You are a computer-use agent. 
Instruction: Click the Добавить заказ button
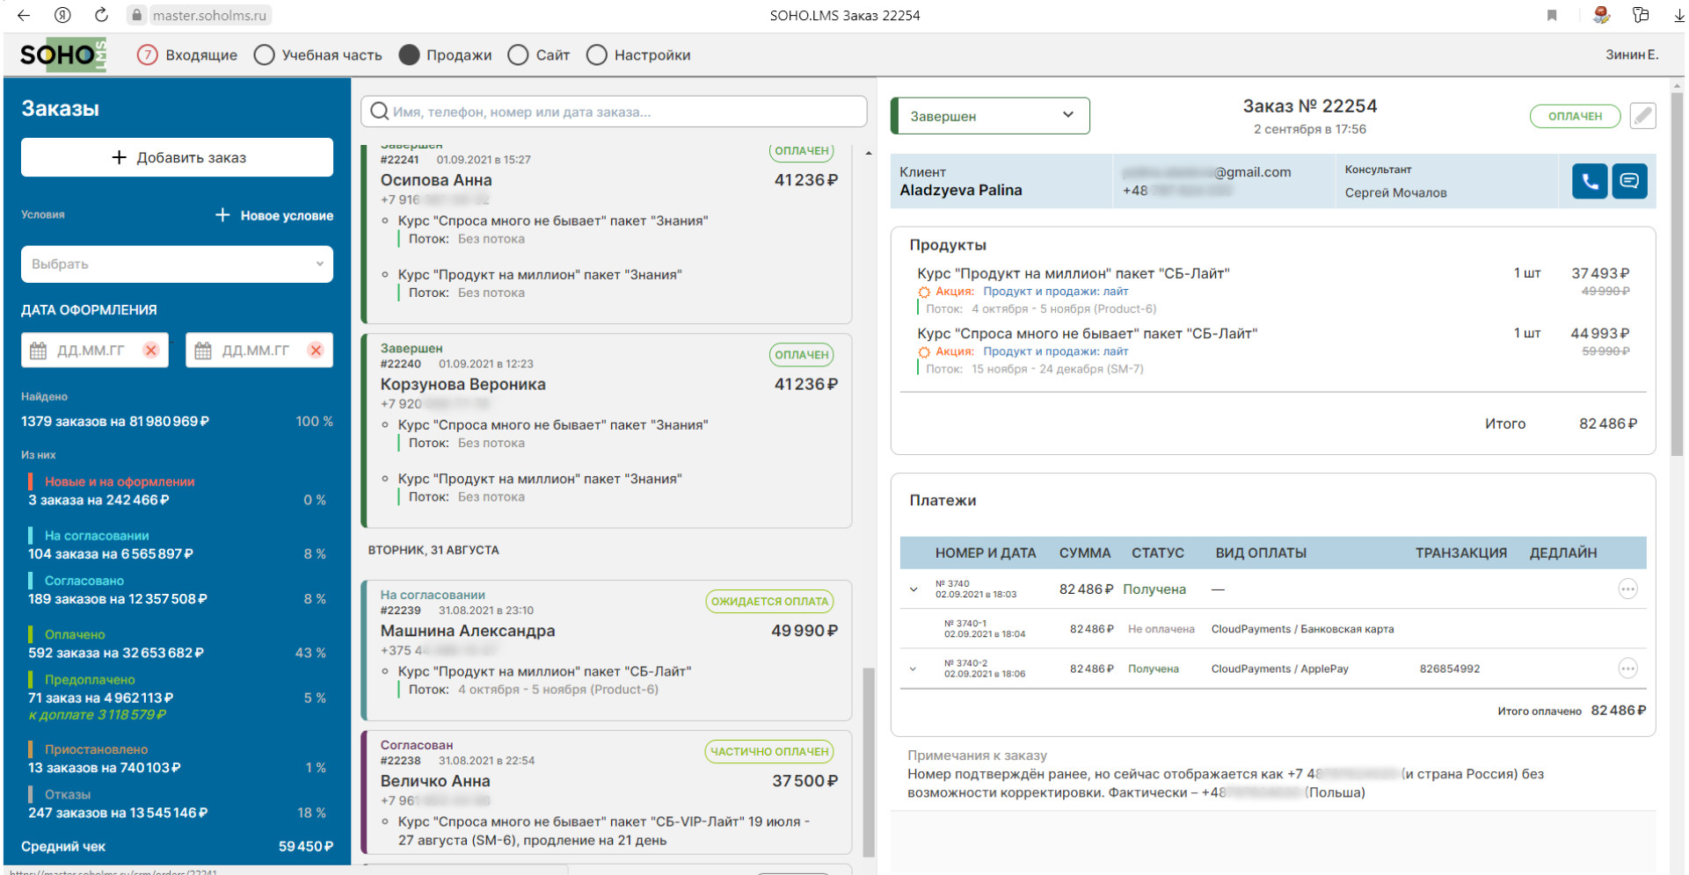(x=177, y=158)
